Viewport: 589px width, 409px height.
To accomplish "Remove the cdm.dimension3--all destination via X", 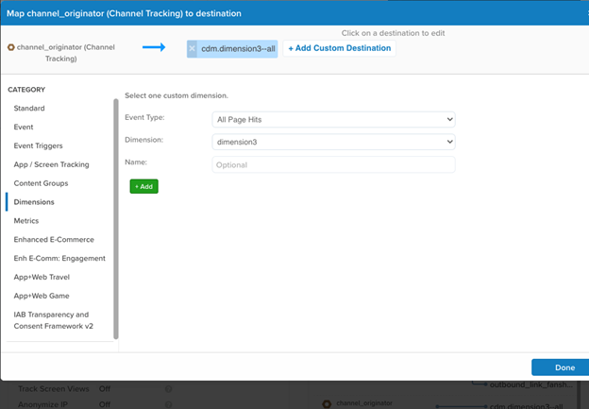I will (x=193, y=48).
